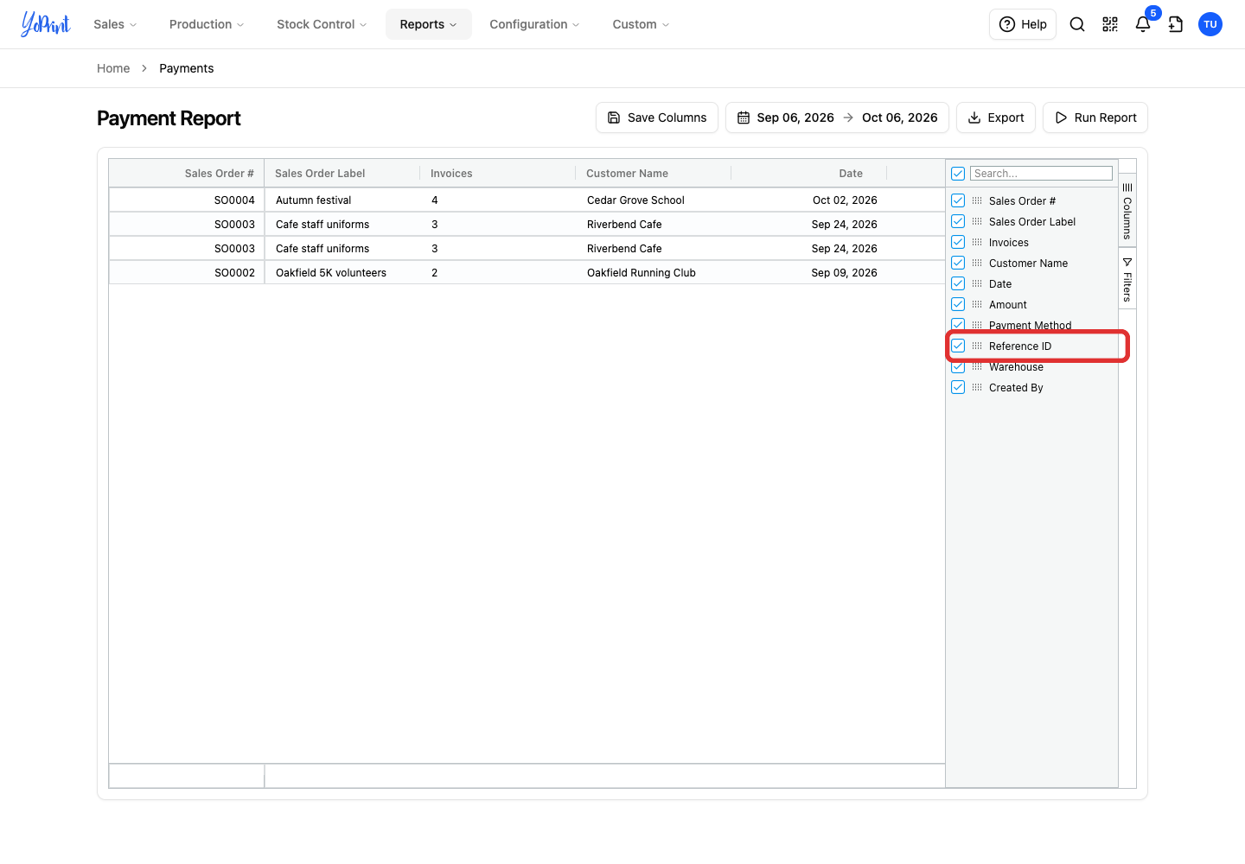Uncheck the Invoices column checkbox
The height and width of the screenshot is (864, 1245).
(x=958, y=242)
